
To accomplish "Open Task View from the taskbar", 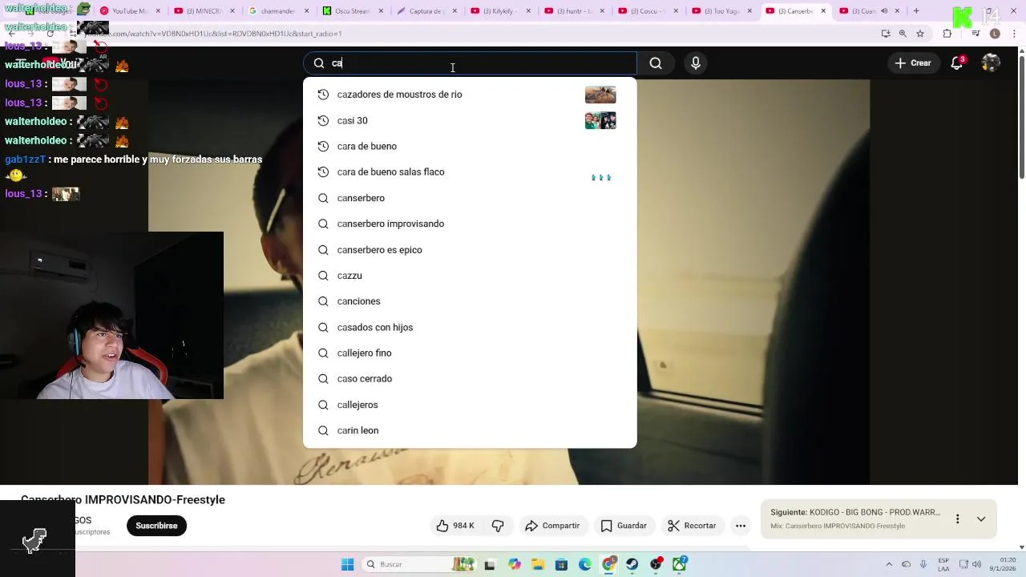I will click(x=490, y=564).
